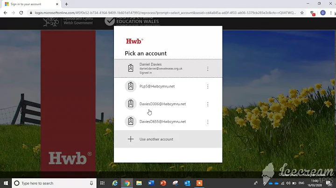
Task: Open the Windows Start menu
Action: coord(6,183)
